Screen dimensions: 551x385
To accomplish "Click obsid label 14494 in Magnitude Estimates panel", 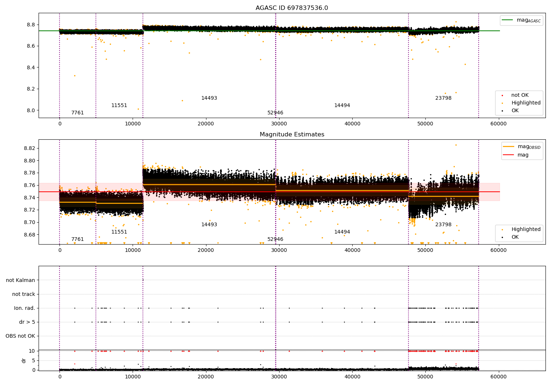I will (x=342, y=232).
